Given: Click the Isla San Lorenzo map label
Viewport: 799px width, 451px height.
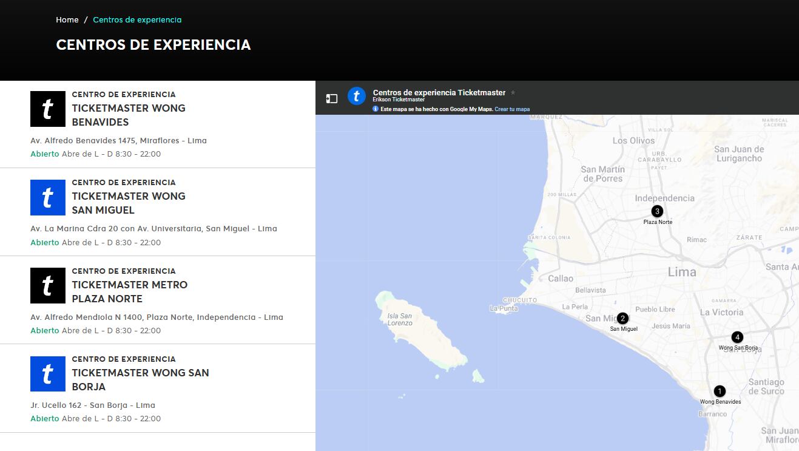Looking at the screenshot, I should (400, 319).
